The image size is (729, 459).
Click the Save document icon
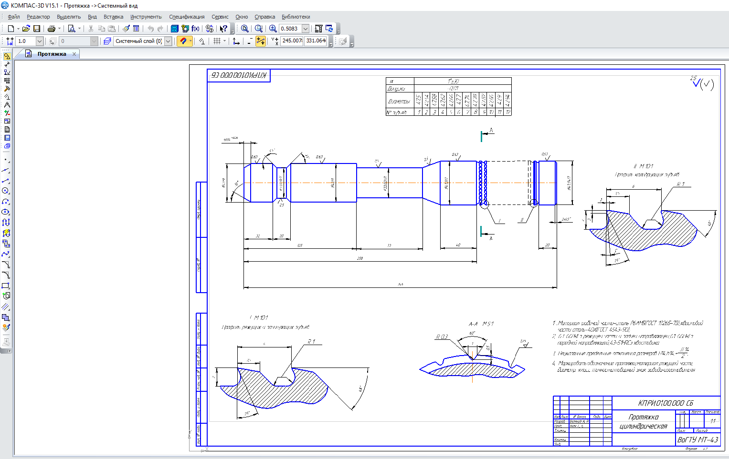click(37, 29)
